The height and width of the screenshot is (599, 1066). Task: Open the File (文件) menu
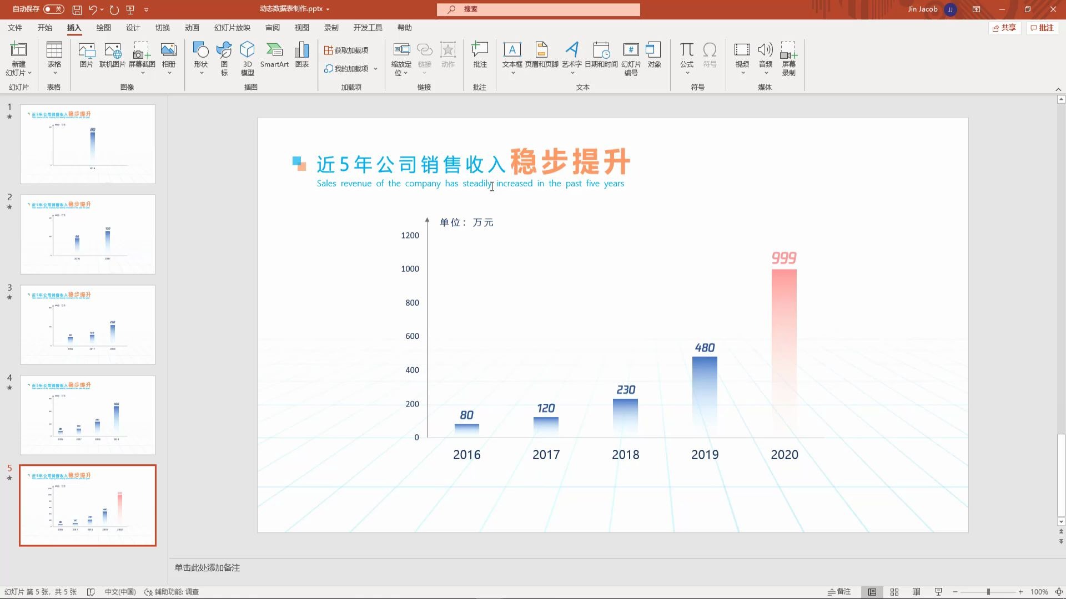(15, 28)
